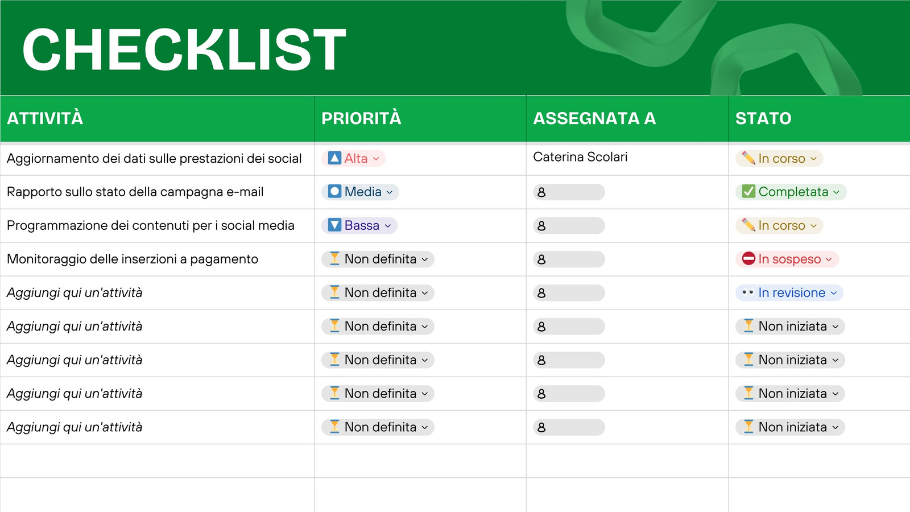Viewport: 910px width, 512px height.
Task: Click assignee placeholder chip in Programmazione row
Action: click(569, 226)
